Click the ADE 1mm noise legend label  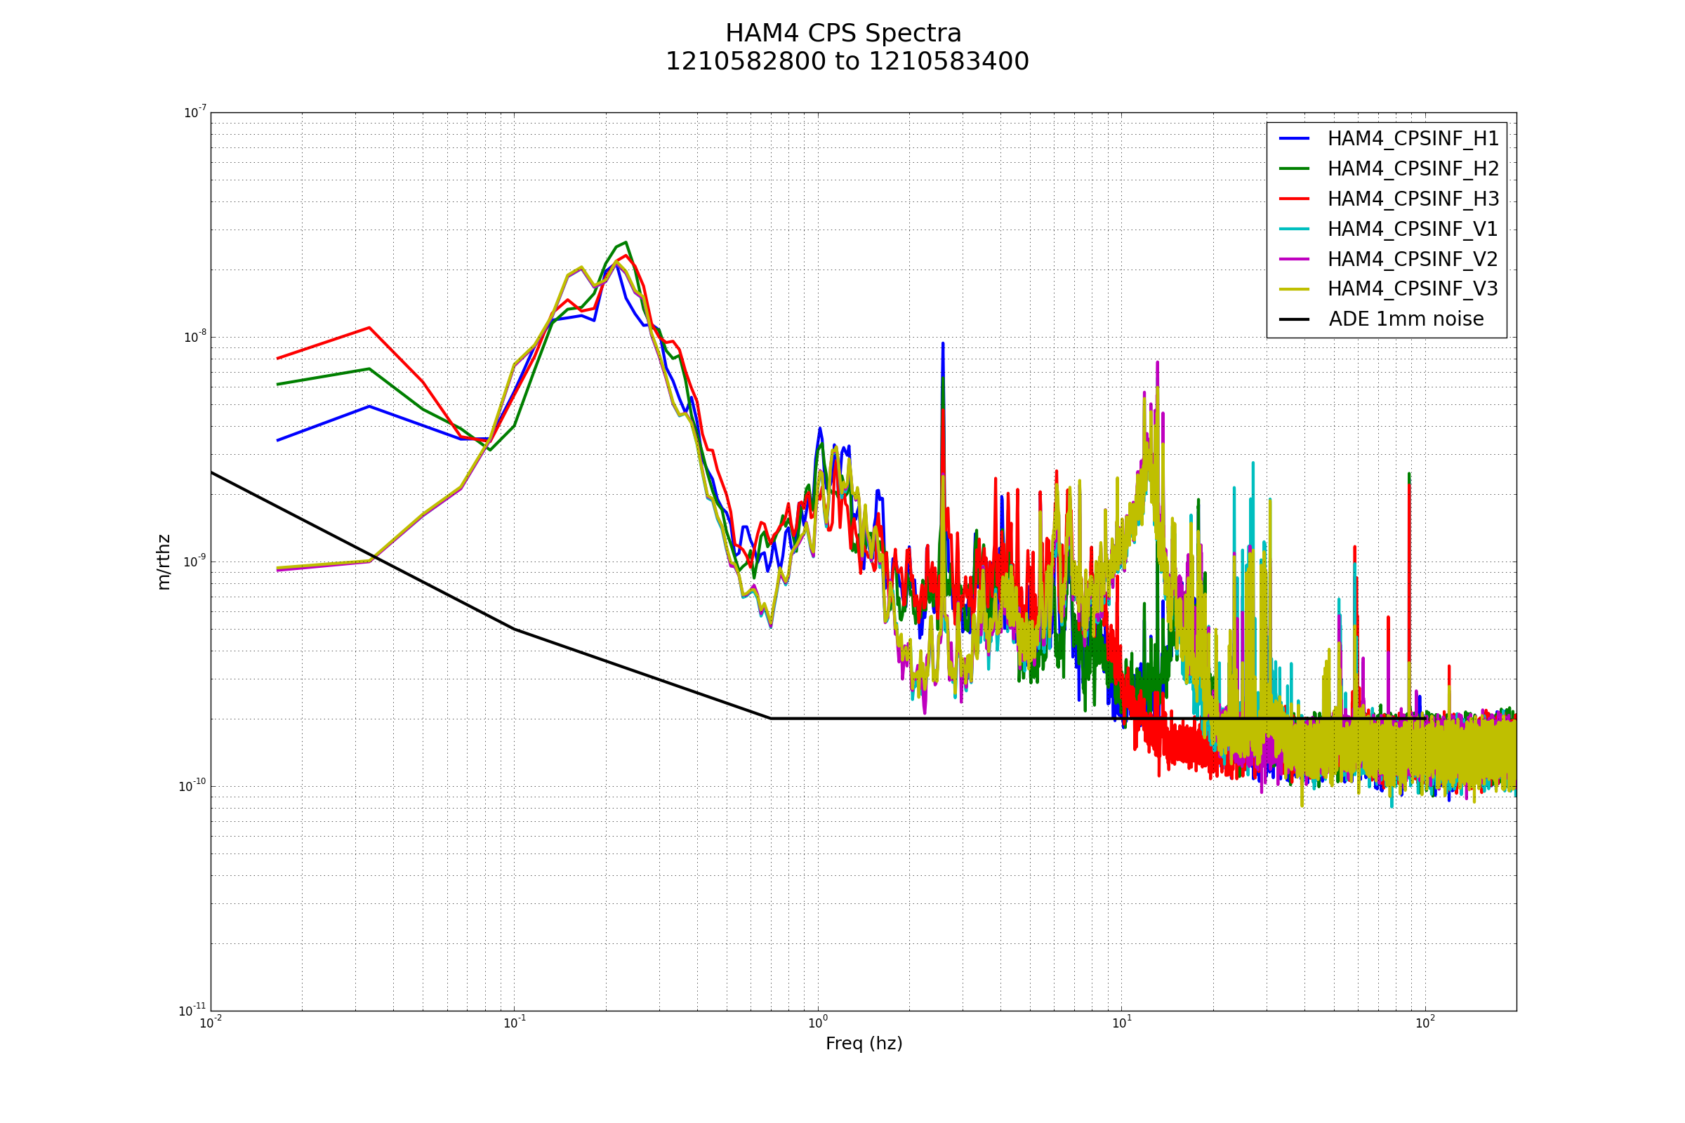click(1406, 319)
